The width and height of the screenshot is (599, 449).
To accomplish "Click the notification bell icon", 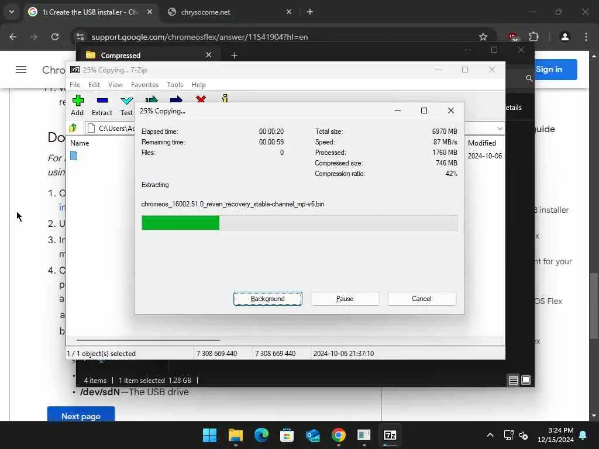I will coord(583,435).
